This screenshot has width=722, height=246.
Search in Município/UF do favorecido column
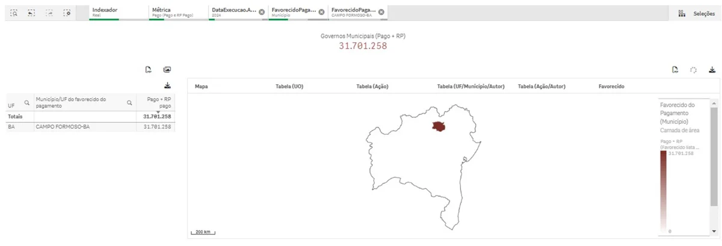click(129, 103)
